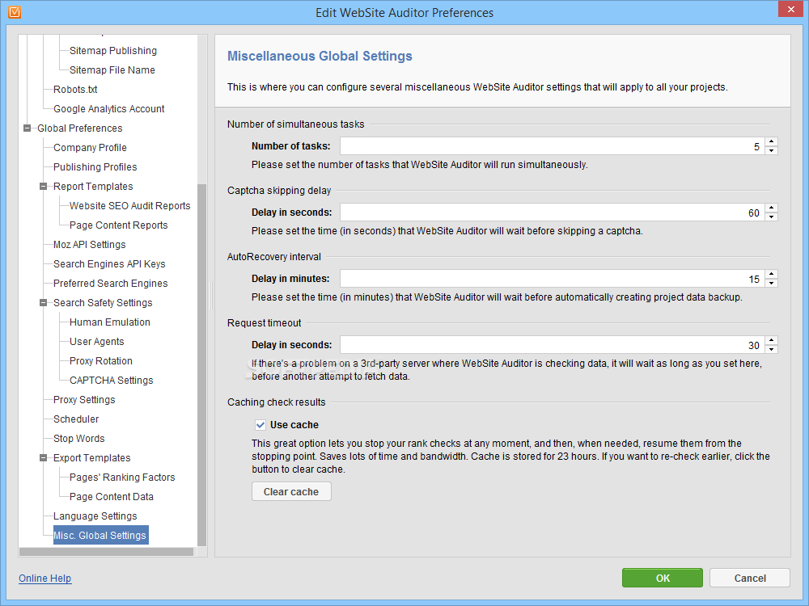Open Google Analytics Account settings
The height and width of the screenshot is (606, 809).
tap(109, 109)
